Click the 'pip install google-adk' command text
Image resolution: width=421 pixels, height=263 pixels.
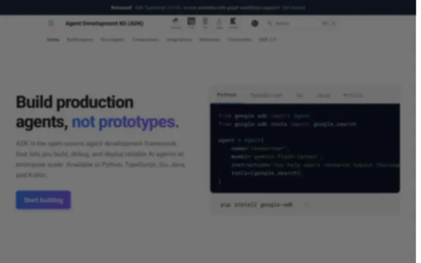point(256,204)
